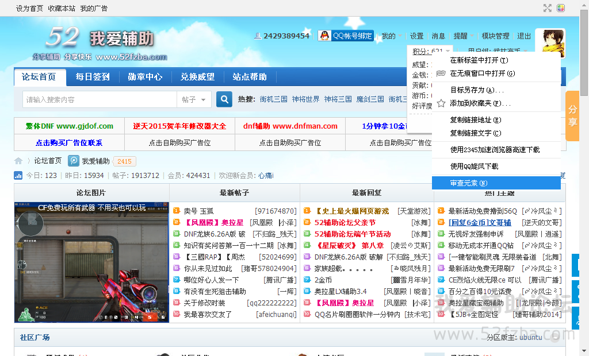Select 审查元素 from the context menu
This screenshot has width=589, height=356.
(x=468, y=183)
